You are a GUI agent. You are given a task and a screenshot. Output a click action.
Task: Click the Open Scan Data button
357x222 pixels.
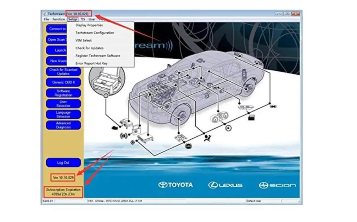[57, 40]
